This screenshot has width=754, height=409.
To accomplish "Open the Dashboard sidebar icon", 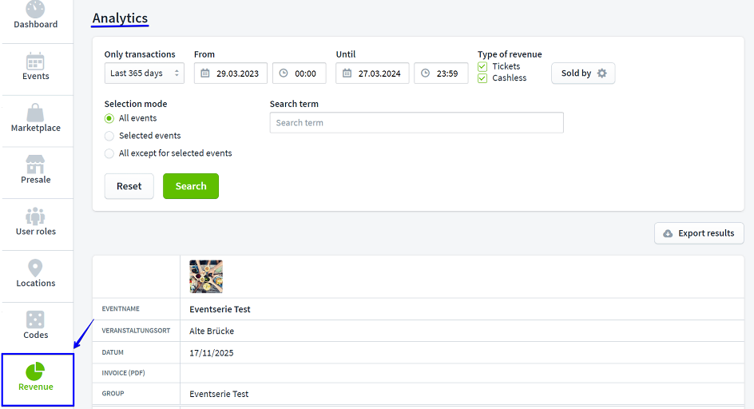I will coord(36,10).
